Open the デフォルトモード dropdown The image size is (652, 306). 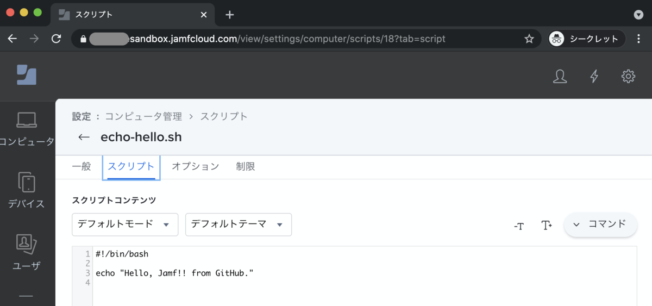pyautogui.click(x=125, y=224)
